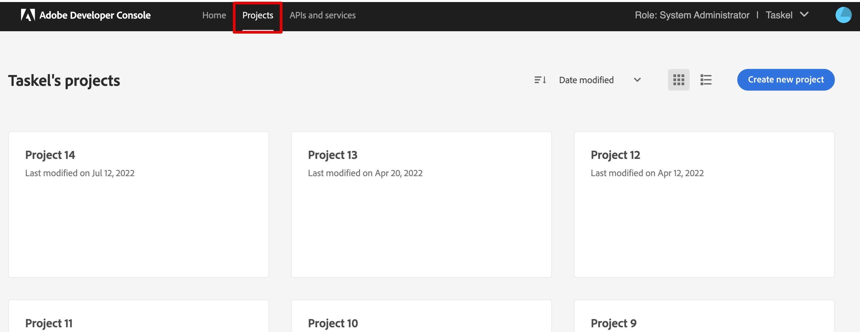Image resolution: width=860 pixels, height=332 pixels.
Task: Open the APIs and services tab
Action: [x=322, y=15]
